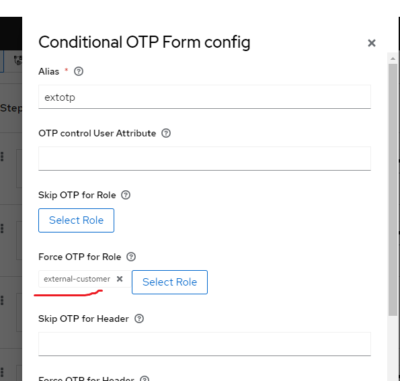
Task: Click the external-customer chip label
Action: [77, 279]
